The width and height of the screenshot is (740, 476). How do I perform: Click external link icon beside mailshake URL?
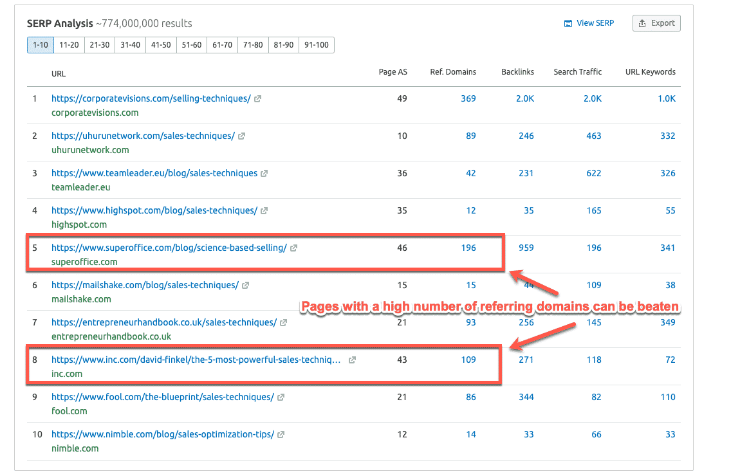pyautogui.click(x=246, y=286)
